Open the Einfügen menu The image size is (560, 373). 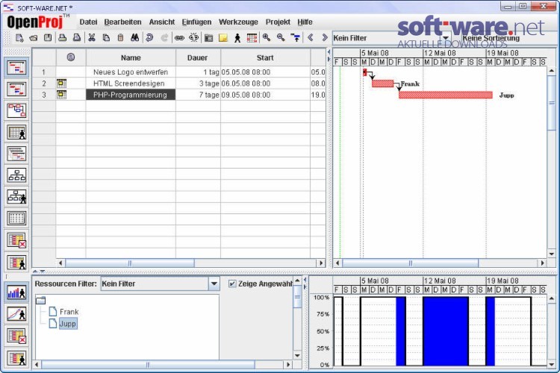[196, 22]
